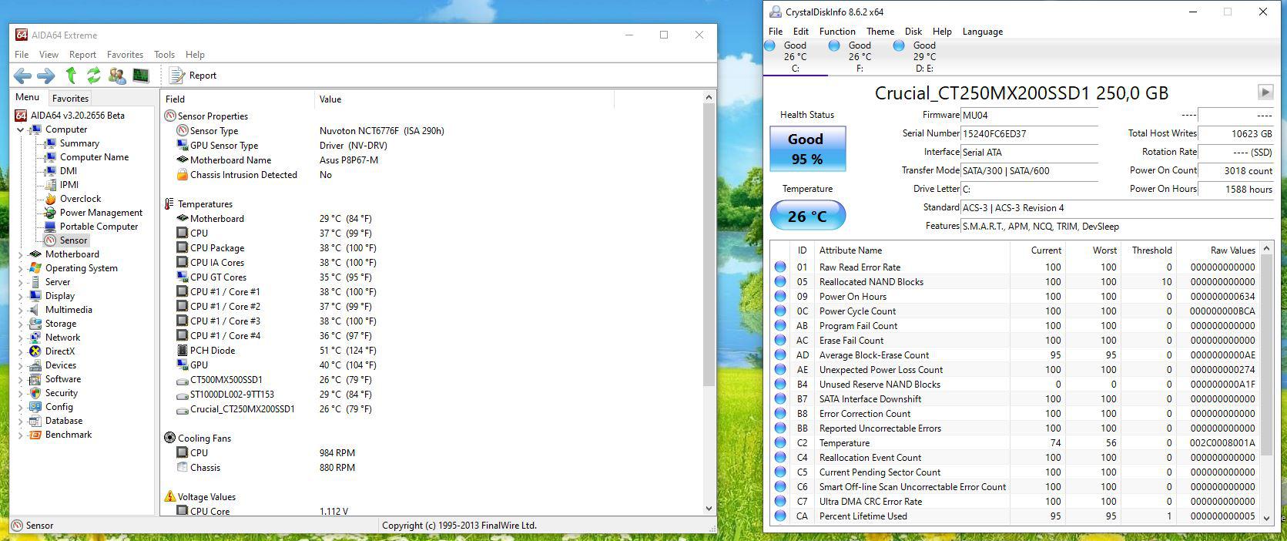Click the users icon in AIDA64 toolbar

point(117,76)
